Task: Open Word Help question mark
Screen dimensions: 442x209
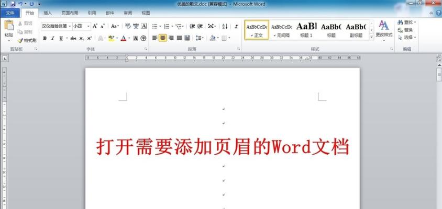Action: pyautogui.click(x=438, y=13)
